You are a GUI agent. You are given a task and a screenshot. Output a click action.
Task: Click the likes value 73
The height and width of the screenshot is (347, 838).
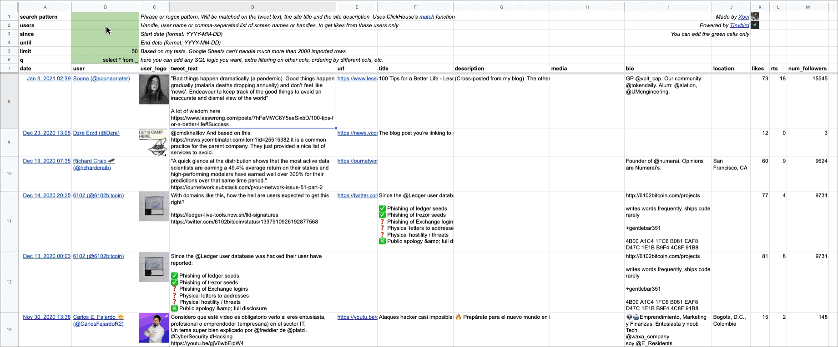pyautogui.click(x=765, y=79)
